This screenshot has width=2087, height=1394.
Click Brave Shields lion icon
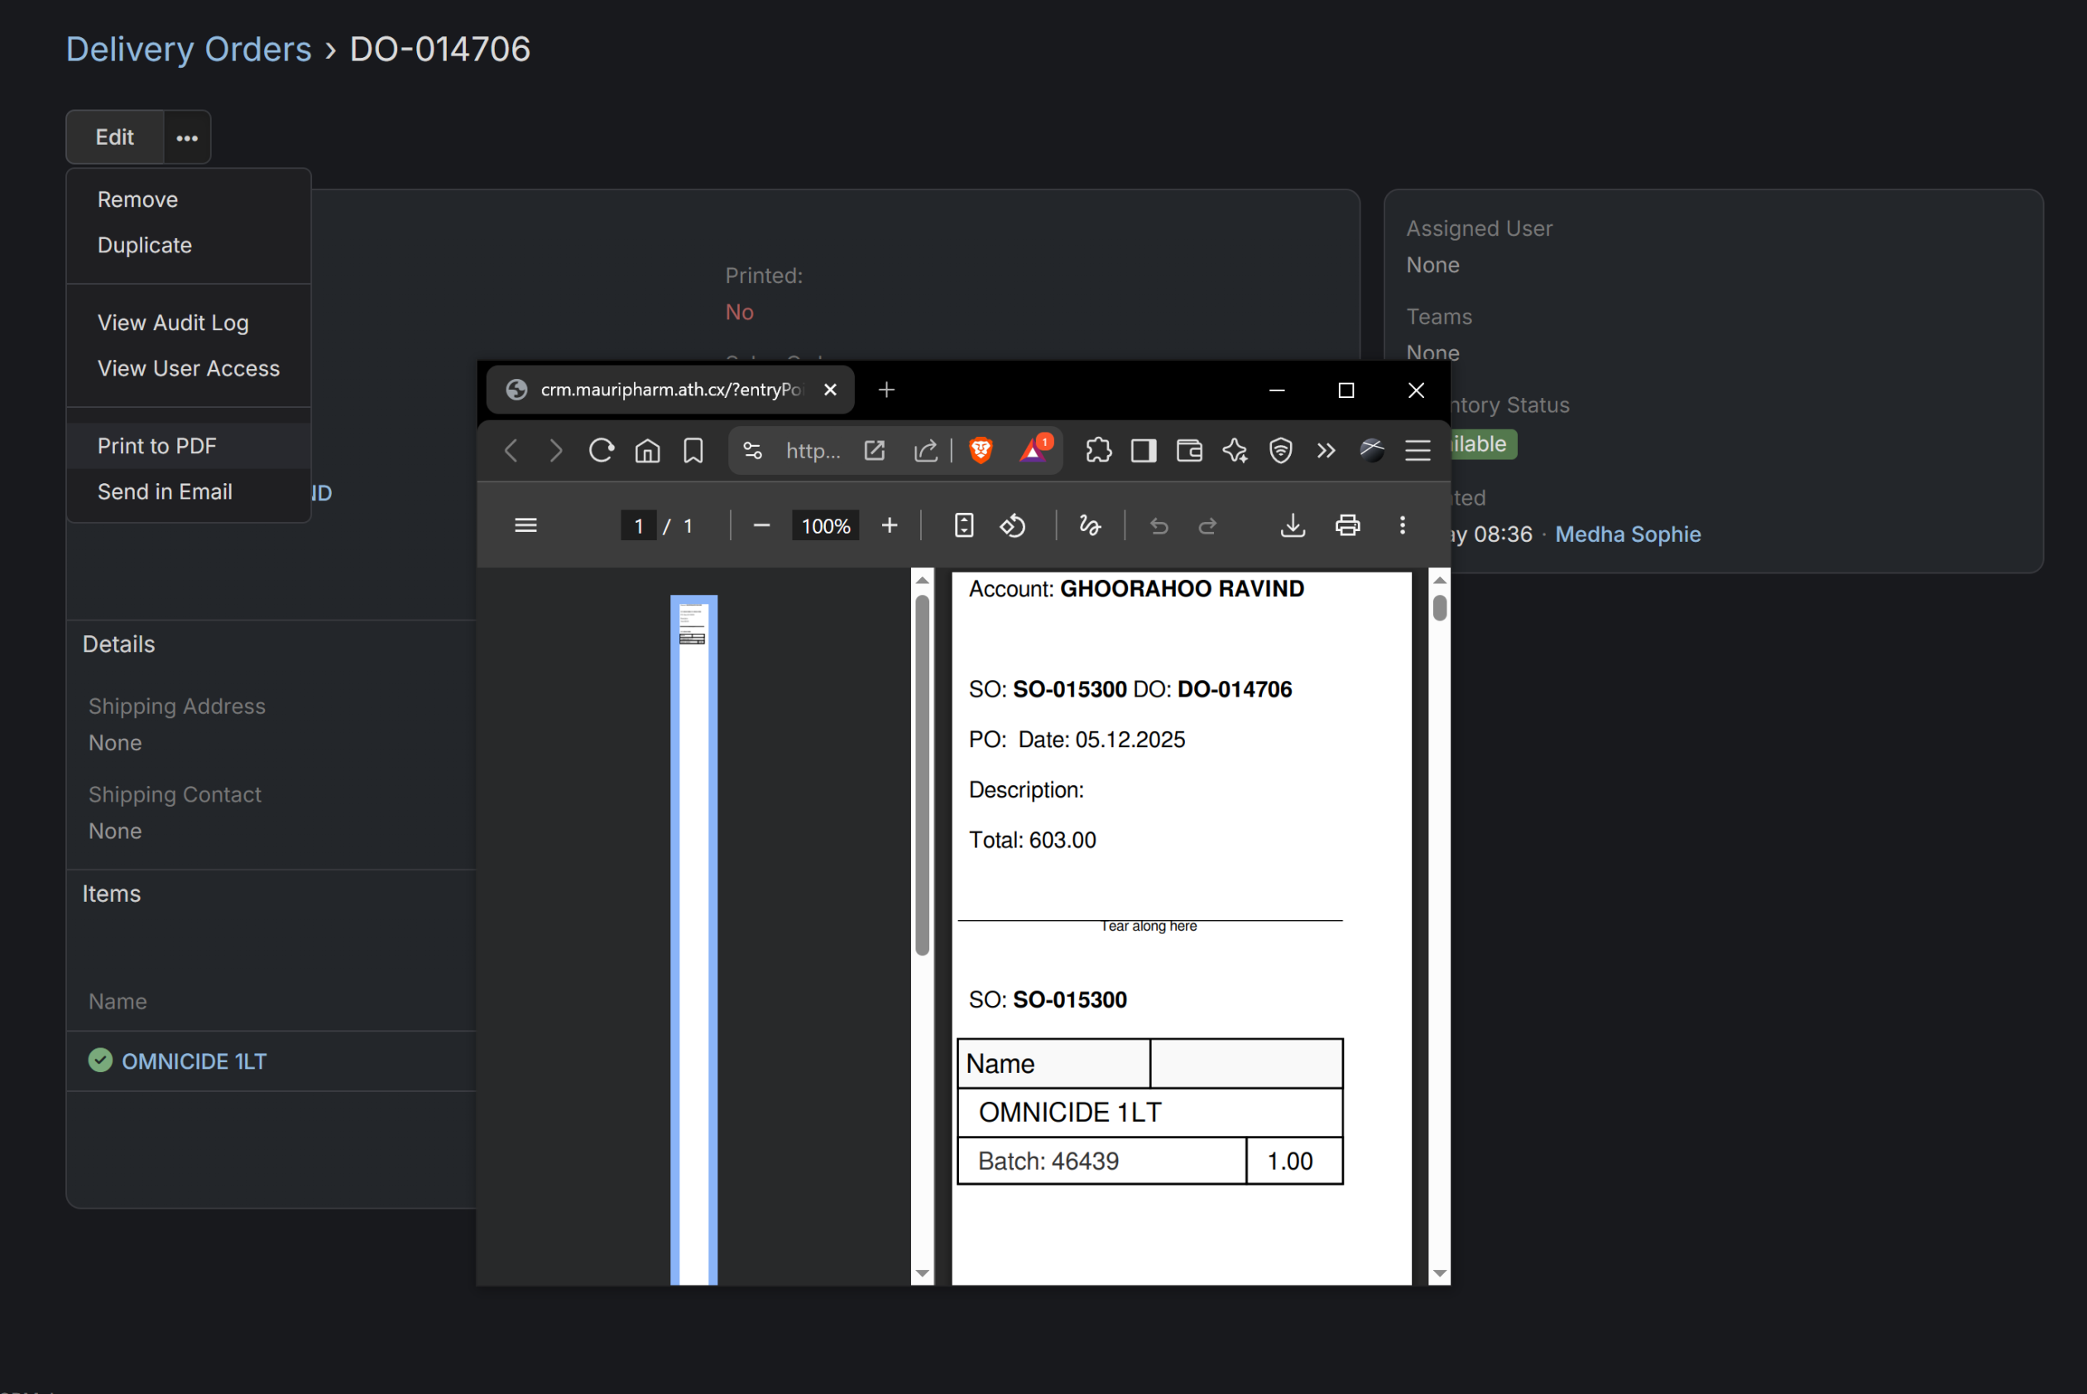[x=980, y=451]
